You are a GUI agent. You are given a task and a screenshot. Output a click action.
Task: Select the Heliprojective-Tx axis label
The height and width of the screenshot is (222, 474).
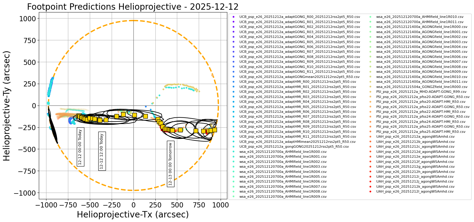pyautogui.click(x=133, y=214)
